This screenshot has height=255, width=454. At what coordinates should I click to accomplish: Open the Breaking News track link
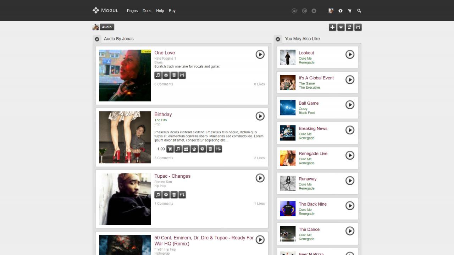coord(313,128)
